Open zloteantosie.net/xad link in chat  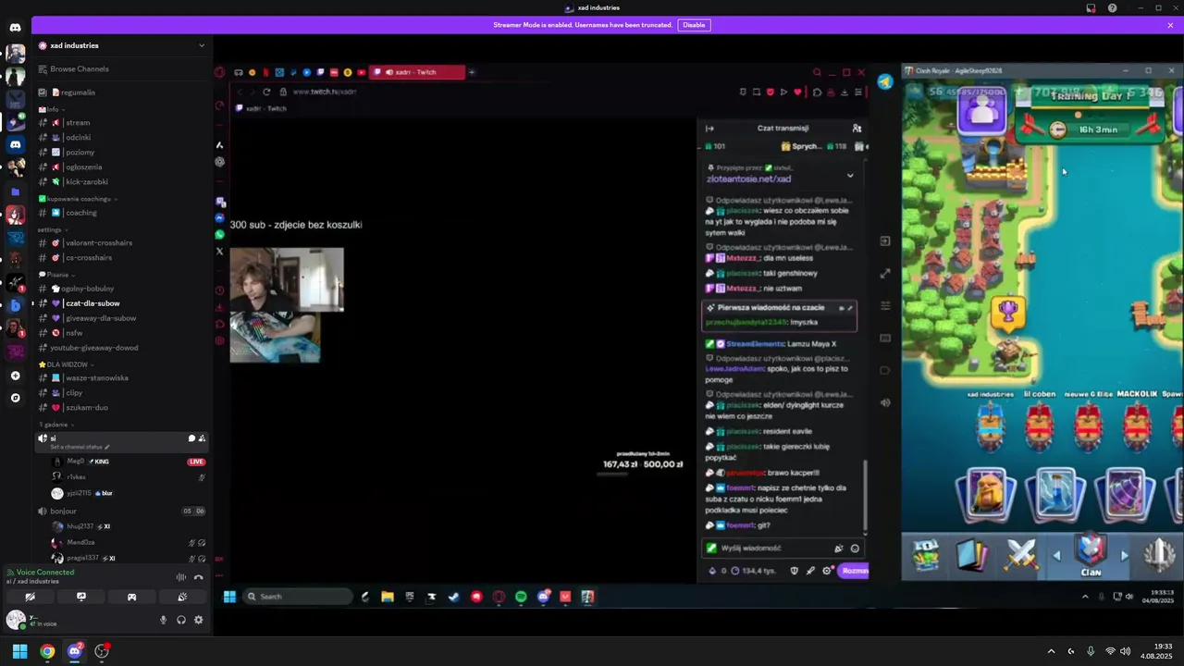click(748, 179)
